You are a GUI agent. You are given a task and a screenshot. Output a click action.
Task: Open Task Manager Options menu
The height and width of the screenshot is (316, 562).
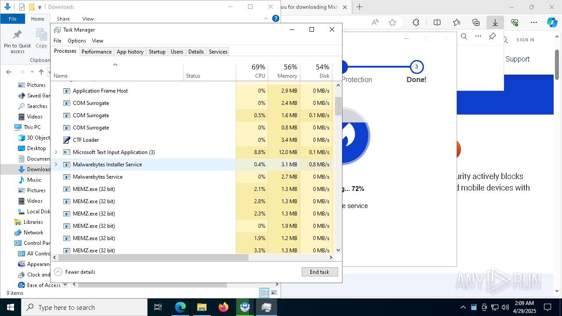click(77, 41)
